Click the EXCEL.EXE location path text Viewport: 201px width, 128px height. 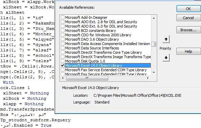coord(137,95)
